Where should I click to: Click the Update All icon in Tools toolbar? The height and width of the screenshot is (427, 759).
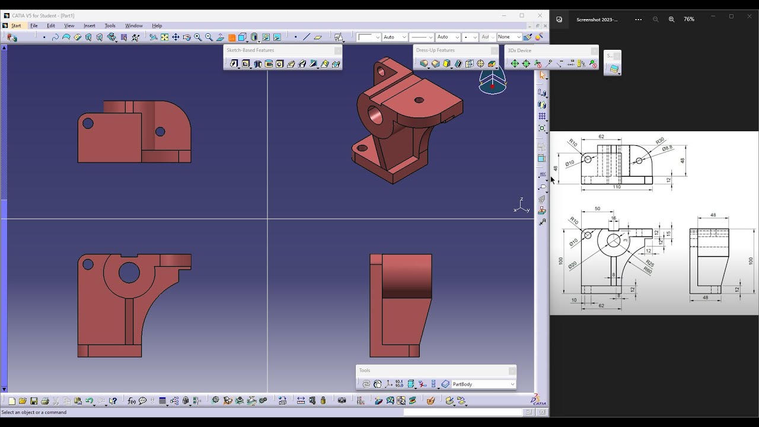click(x=366, y=384)
